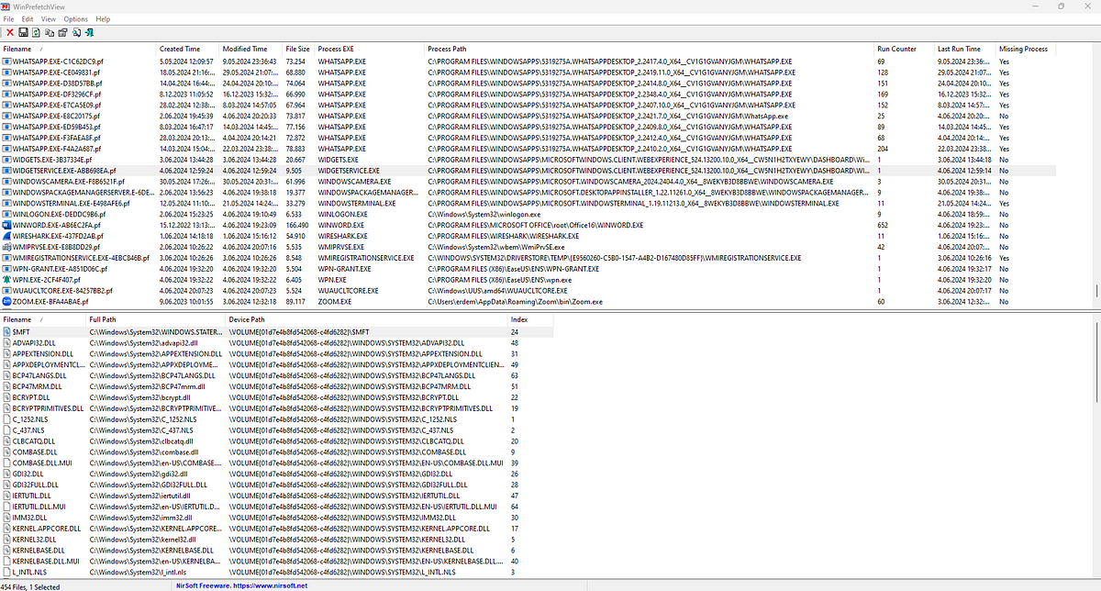Click the WinPrefetchView title bar app icon
Screen dimensions: 1101x591
click(x=7, y=6)
